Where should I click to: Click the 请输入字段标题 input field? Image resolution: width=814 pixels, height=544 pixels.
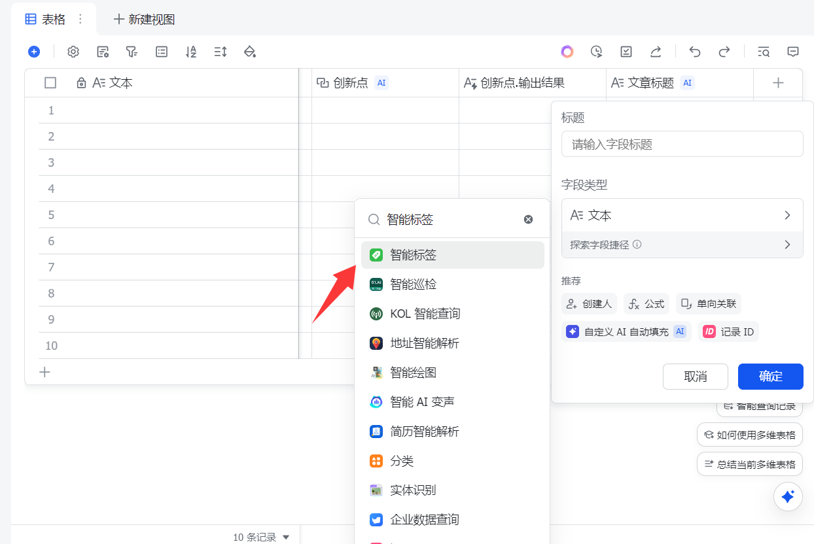682,144
